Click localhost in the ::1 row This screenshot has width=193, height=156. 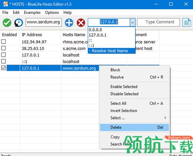coord(71,62)
